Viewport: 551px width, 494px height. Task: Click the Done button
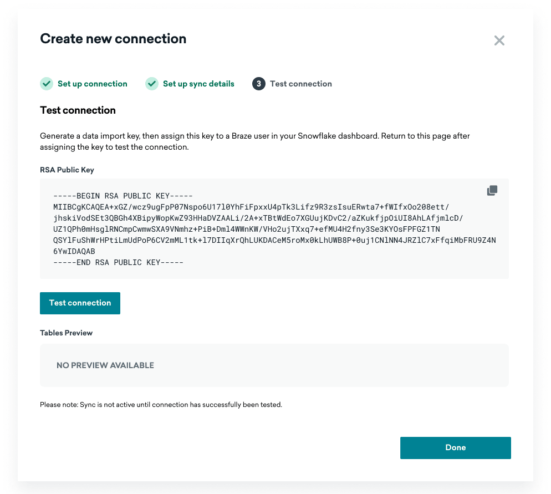[x=455, y=447]
